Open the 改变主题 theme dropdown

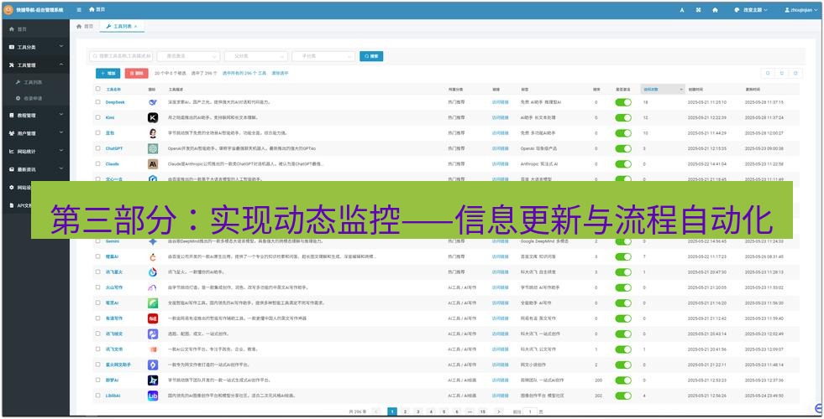[x=751, y=10]
